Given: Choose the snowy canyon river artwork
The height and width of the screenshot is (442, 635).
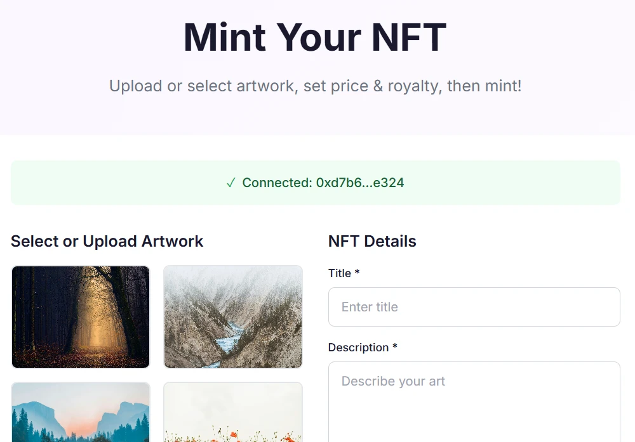Looking at the screenshot, I should click(233, 316).
